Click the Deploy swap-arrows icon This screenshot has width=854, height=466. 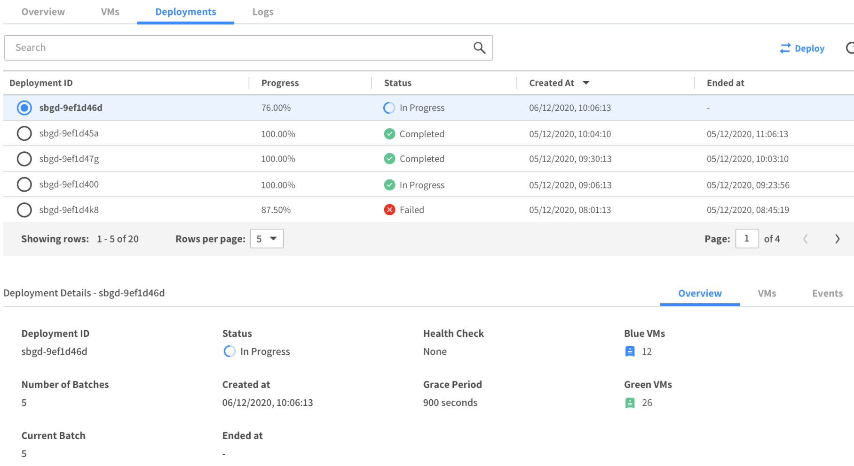click(x=785, y=48)
